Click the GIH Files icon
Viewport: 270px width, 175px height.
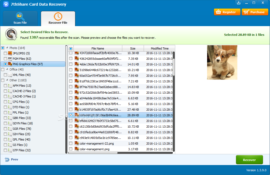pos(10,134)
